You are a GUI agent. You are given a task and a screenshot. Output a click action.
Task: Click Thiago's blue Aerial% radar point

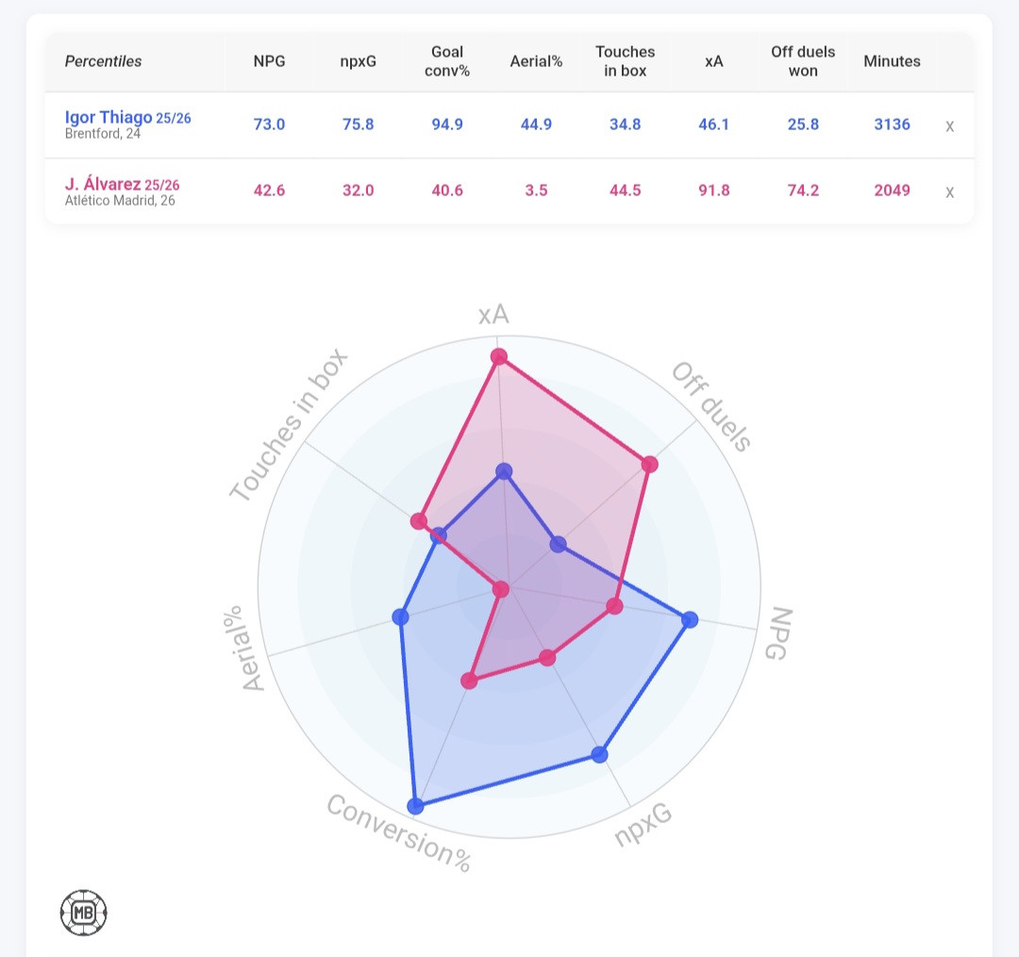click(x=400, y=618)
